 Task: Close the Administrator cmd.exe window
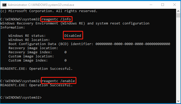[x=175, y=5]
